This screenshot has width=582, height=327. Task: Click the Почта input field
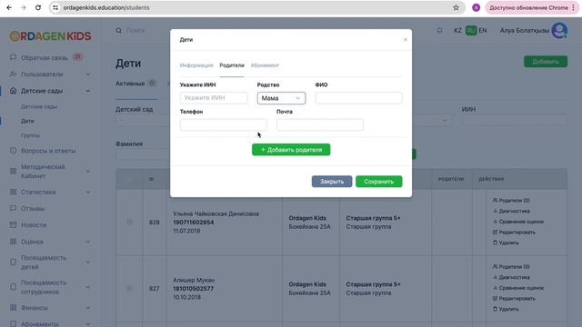pyautogui.click(x=320, y=124)
